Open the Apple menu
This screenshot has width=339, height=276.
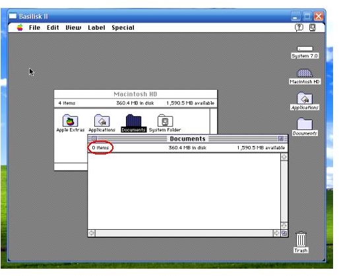(20, 28)
